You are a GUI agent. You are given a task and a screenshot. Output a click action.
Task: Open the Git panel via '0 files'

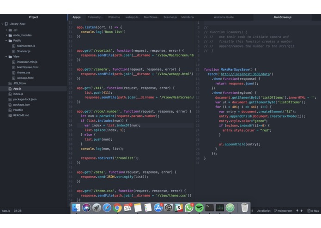313,210
